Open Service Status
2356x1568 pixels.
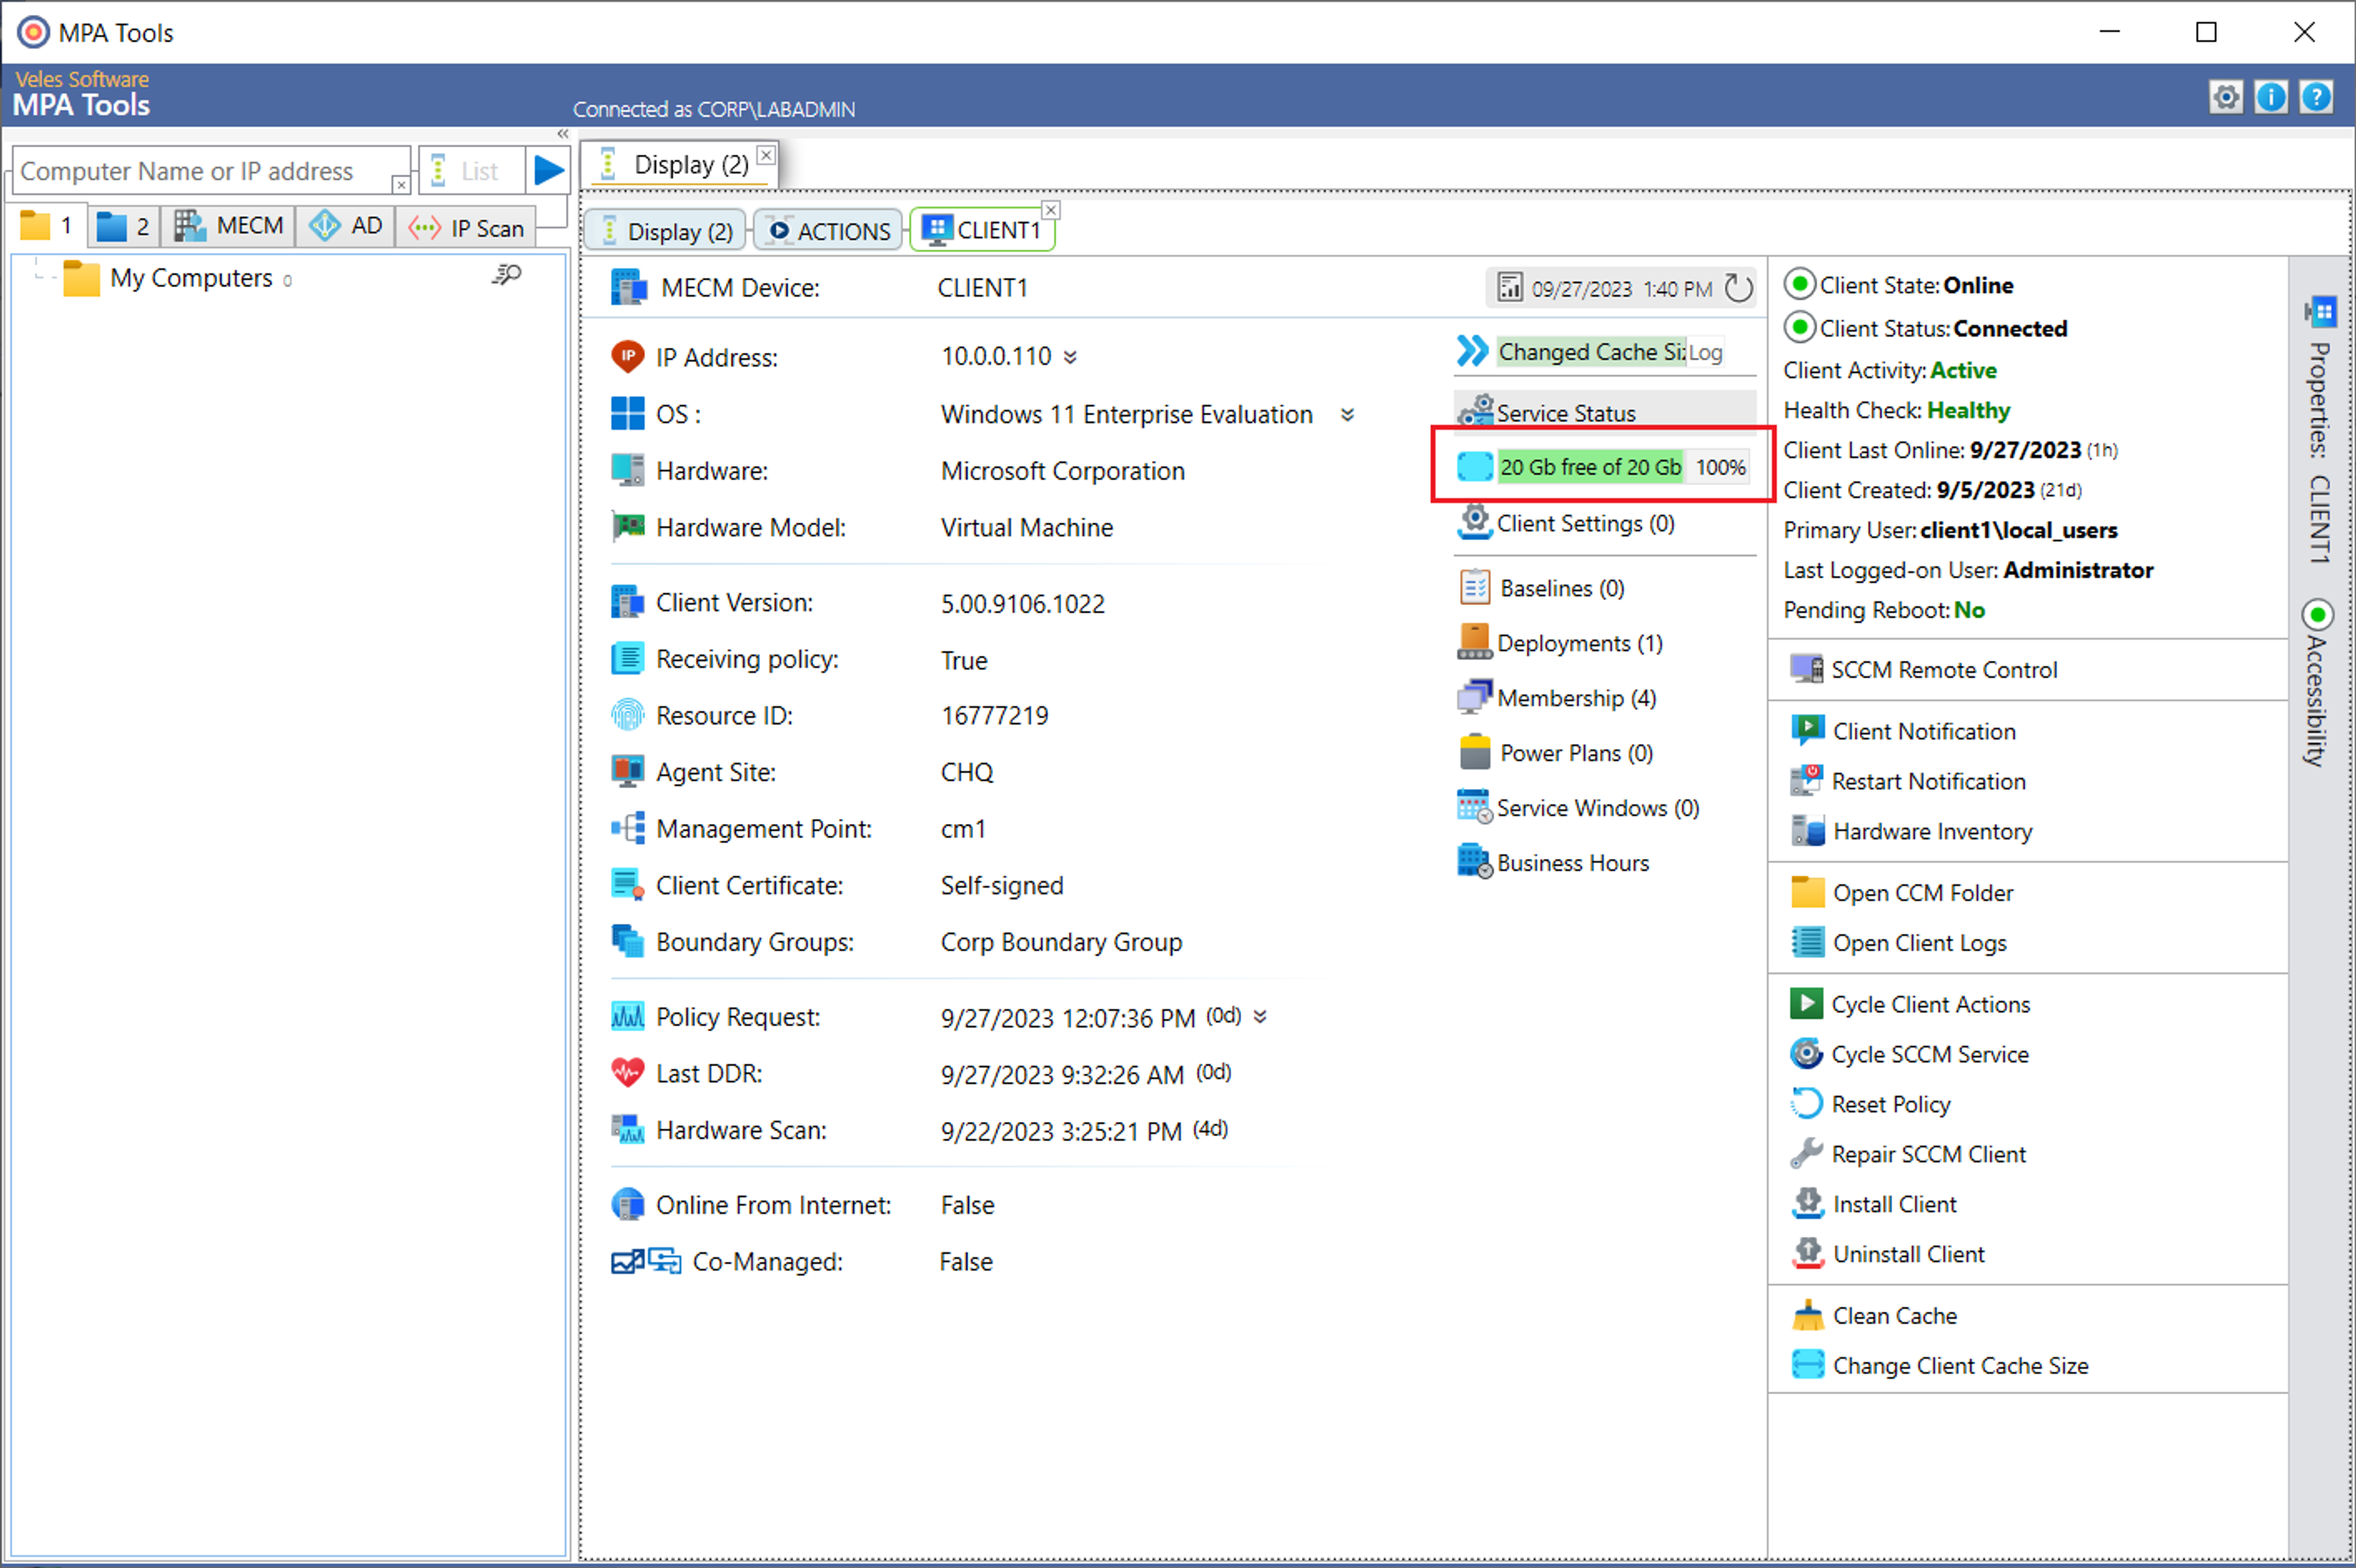pos(1604,412)
